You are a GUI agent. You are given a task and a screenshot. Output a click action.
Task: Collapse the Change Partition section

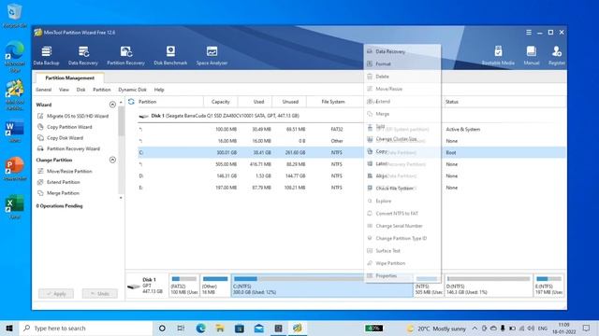point(112,160)
